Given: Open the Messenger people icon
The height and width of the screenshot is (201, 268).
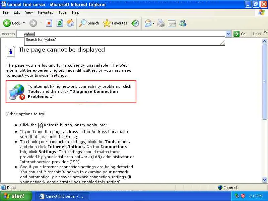Looking at the screenshot, I should [183, 23].
